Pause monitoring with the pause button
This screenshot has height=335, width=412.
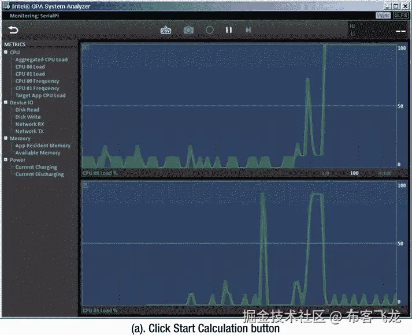pos(229,30)
